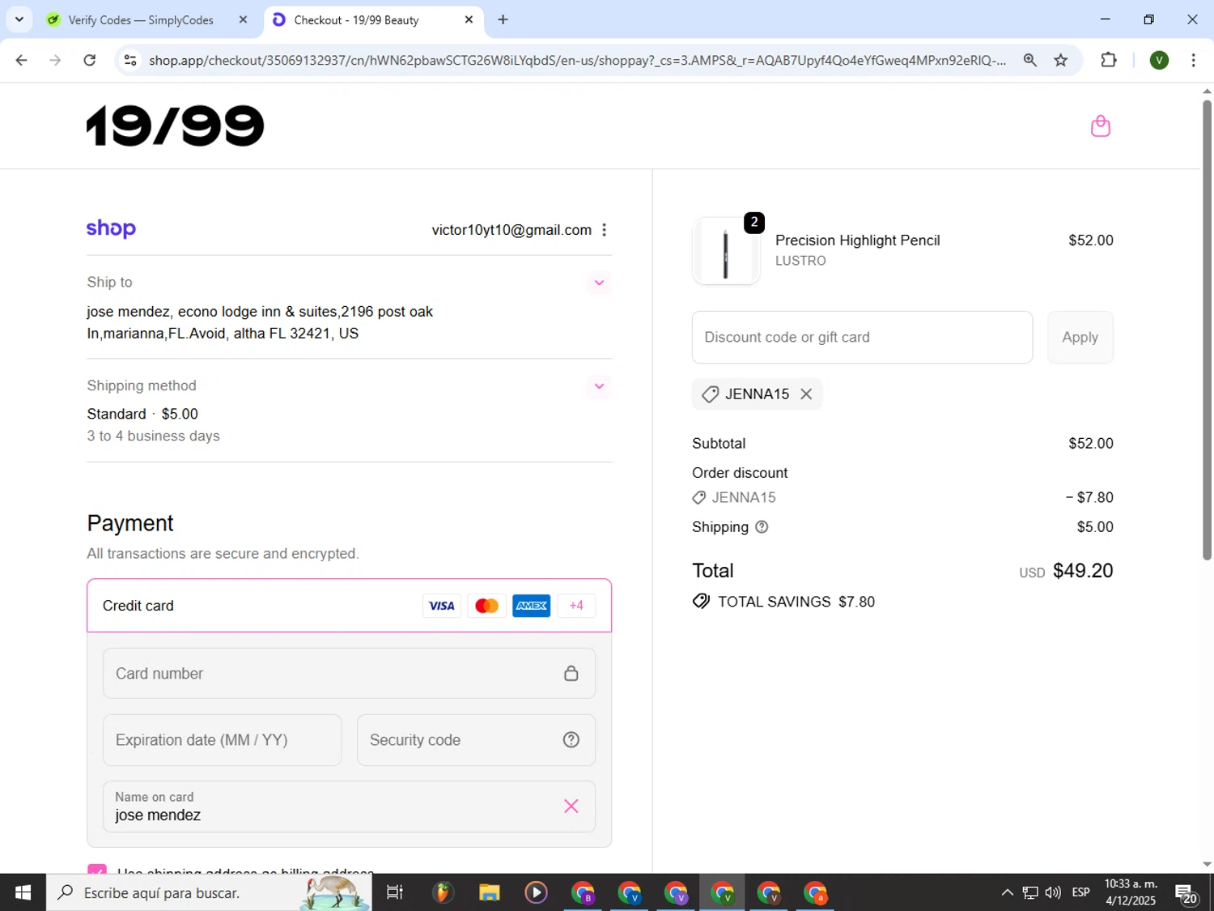Click the ESP language indicator
The height and width of the screenshot is (911, 1214).
1080,892
